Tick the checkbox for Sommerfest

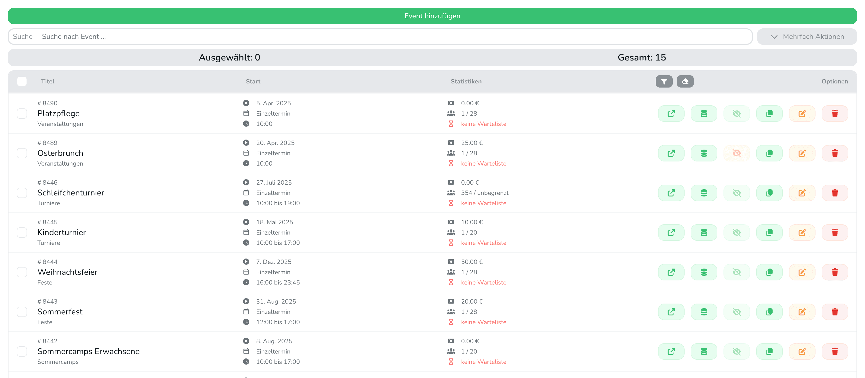click(x=22, y=312)
